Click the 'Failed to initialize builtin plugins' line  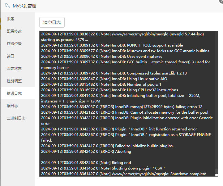[x=107, y=146]
